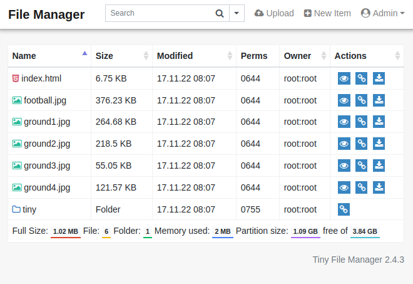Expand the search options dropdown arrow
This screenshot has height=284, width=413.
coord(237,13)
